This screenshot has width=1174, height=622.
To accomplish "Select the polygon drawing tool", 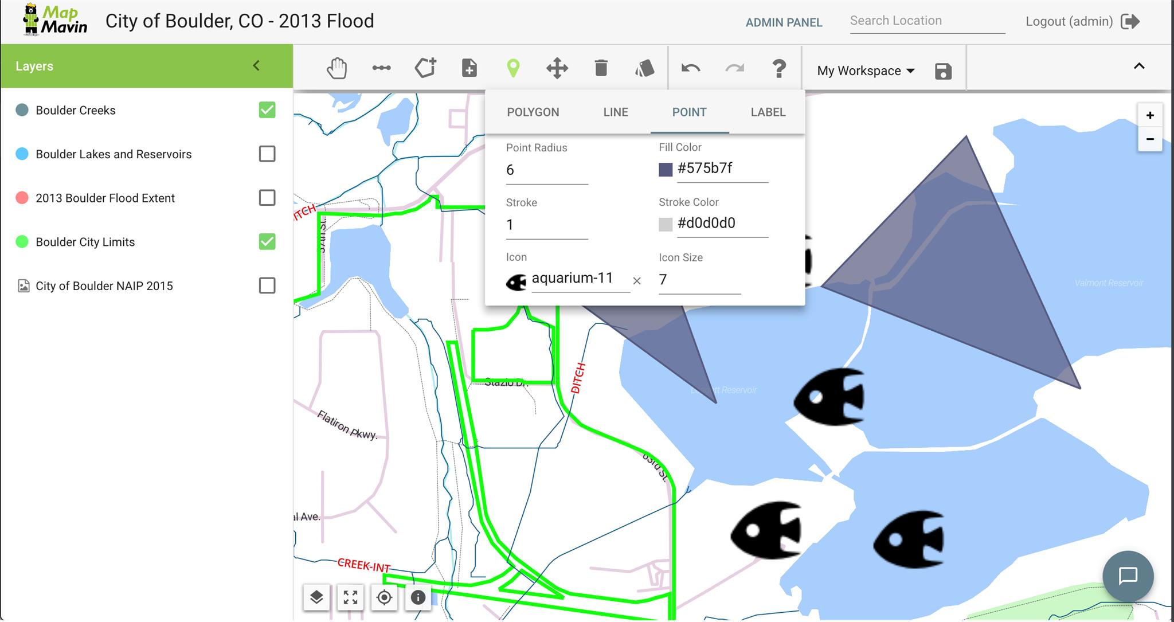I will (x=424, y=68).
